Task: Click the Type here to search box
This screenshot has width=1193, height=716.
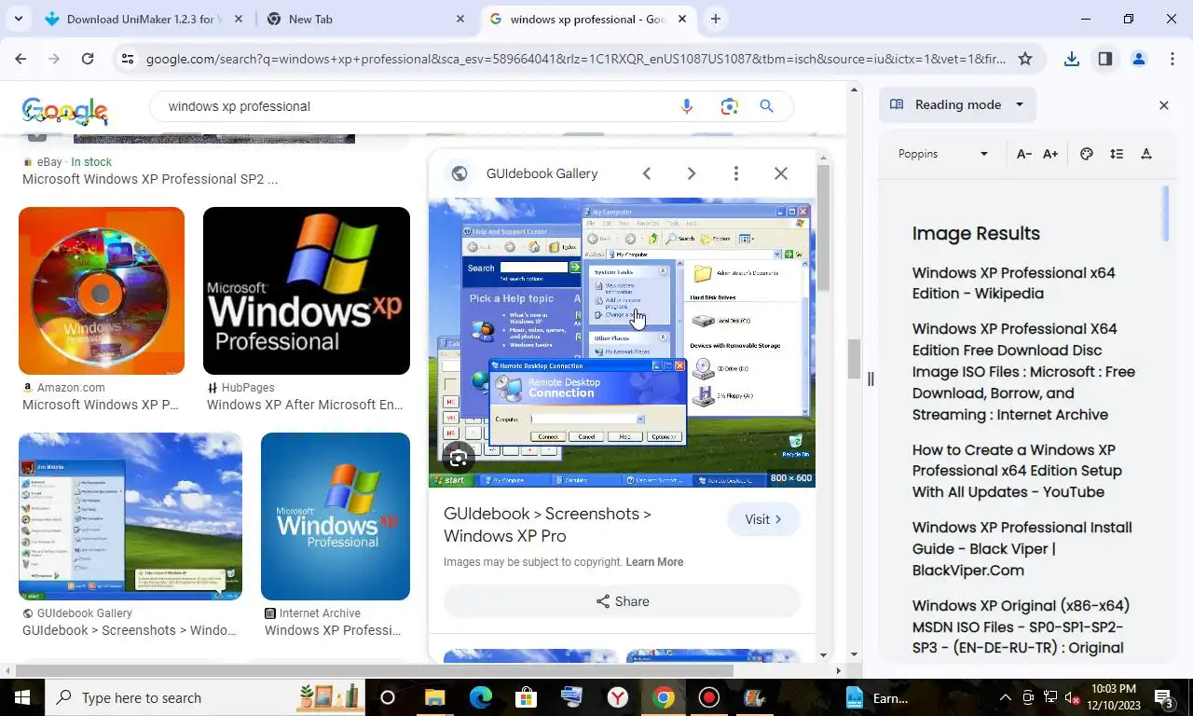Action: click(x=205, y=697)
